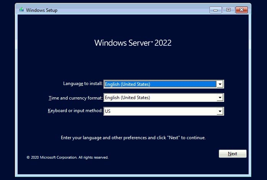This screenshot has height=180, width=267.
Task: Click the Windows Server 2022 heading
Action: click(133, 43)
